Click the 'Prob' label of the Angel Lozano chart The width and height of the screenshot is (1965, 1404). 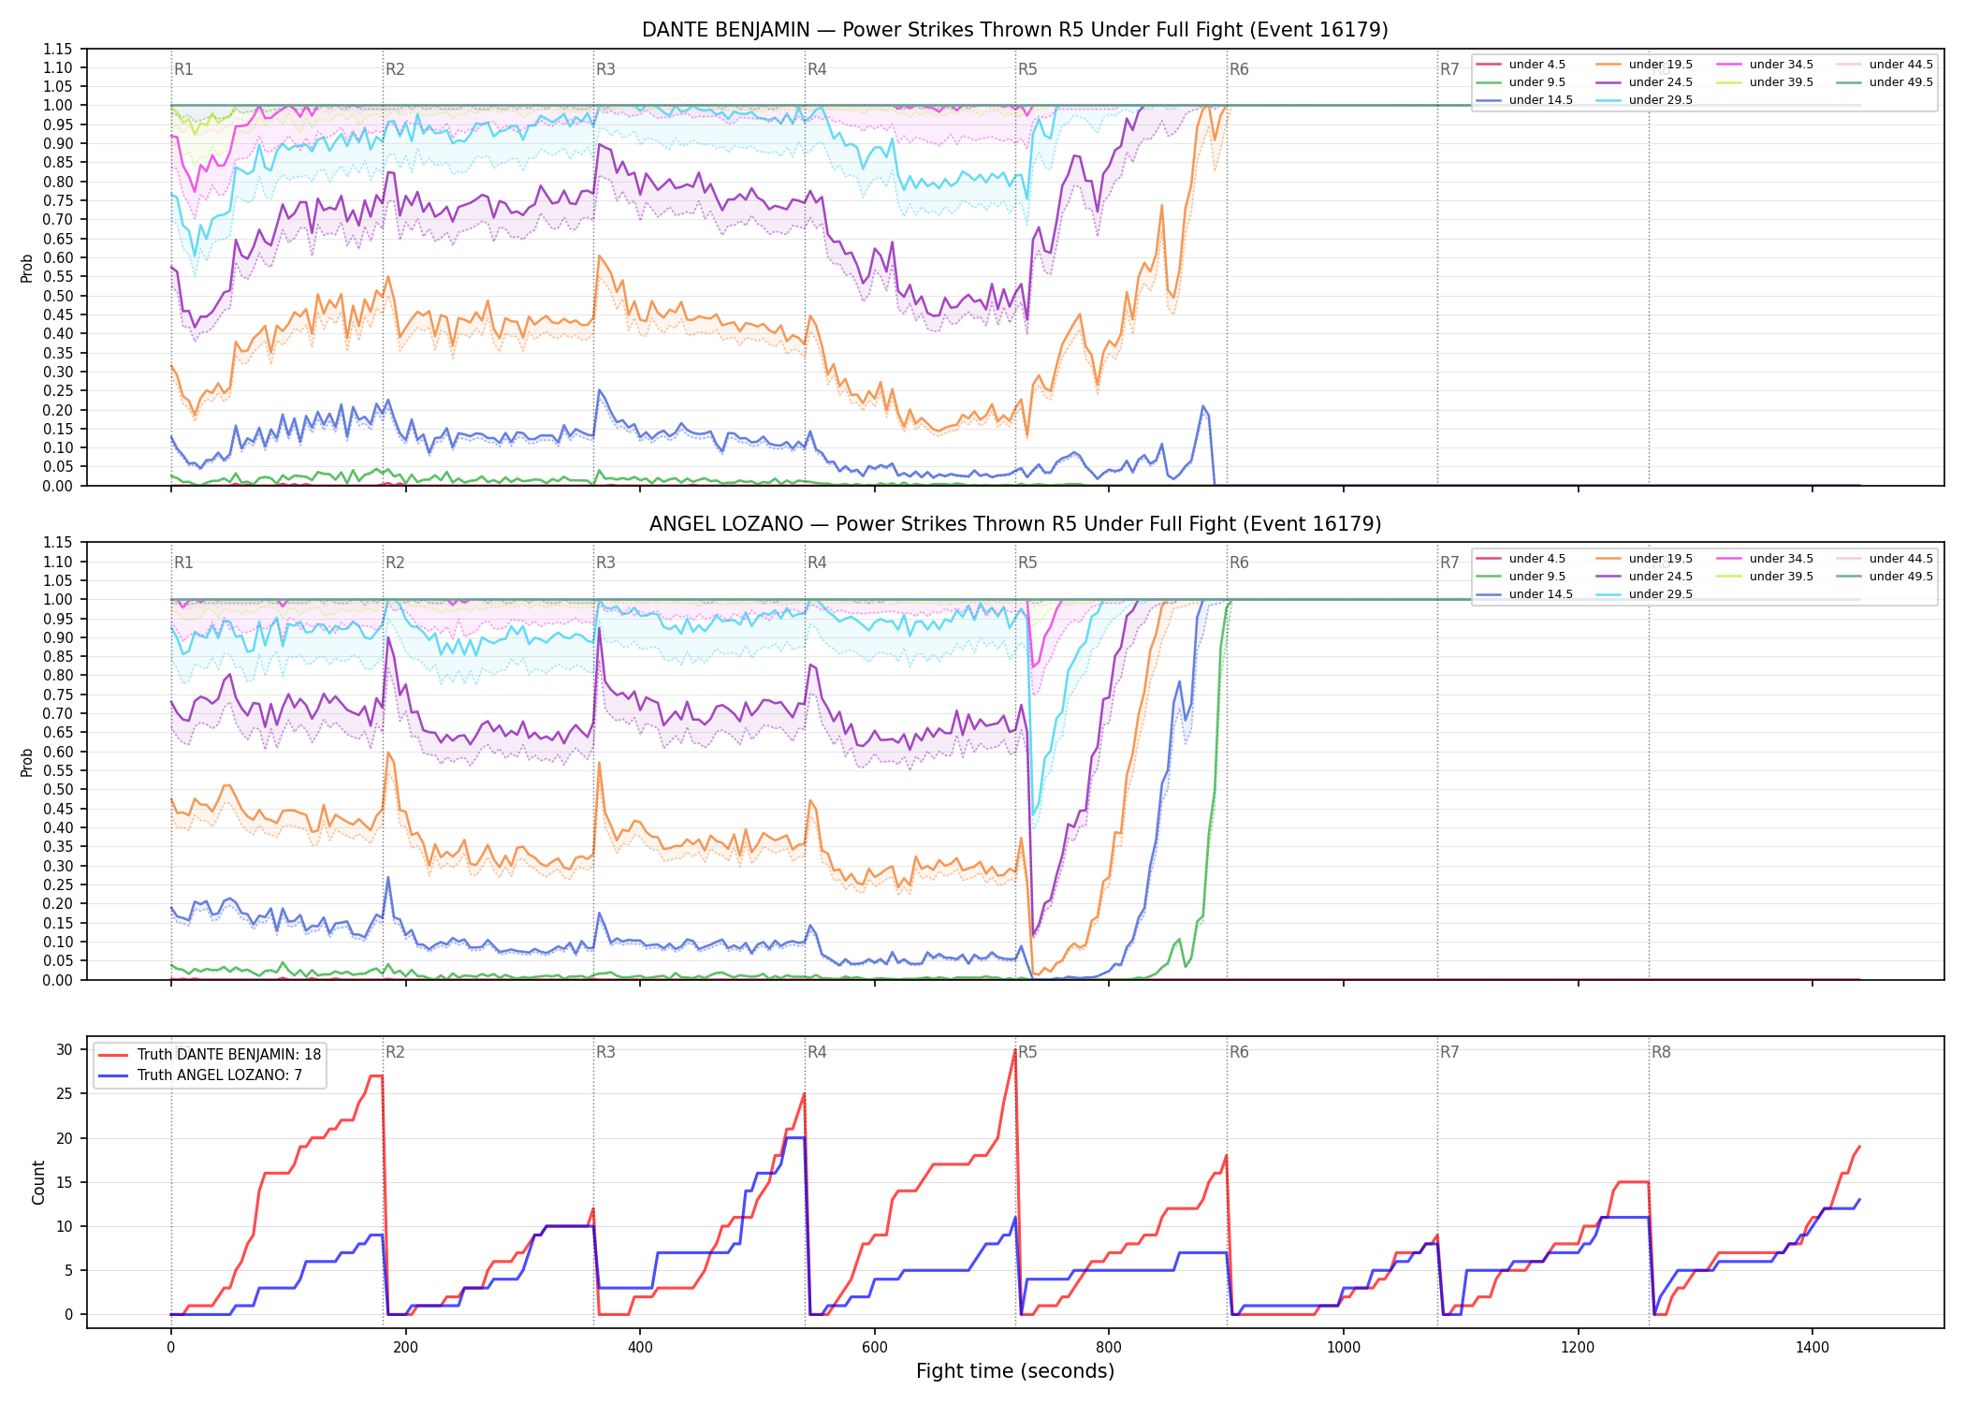click(27, 762)
